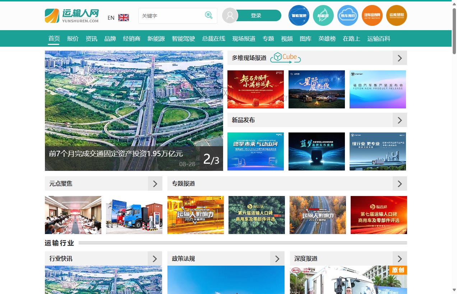Open the 运能慧联 round icon
457x294 pixels.
[397, 16]
